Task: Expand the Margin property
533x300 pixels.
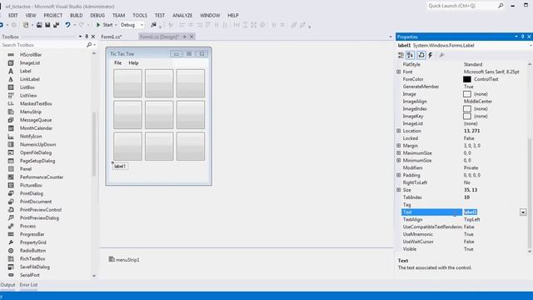Action: (398, 146)
